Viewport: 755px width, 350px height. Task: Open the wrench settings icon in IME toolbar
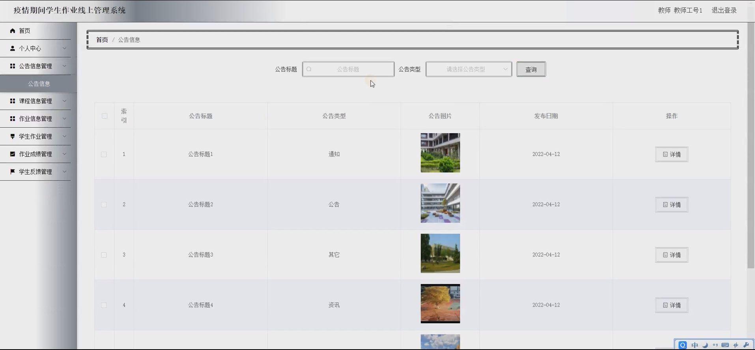click(746, 345)
